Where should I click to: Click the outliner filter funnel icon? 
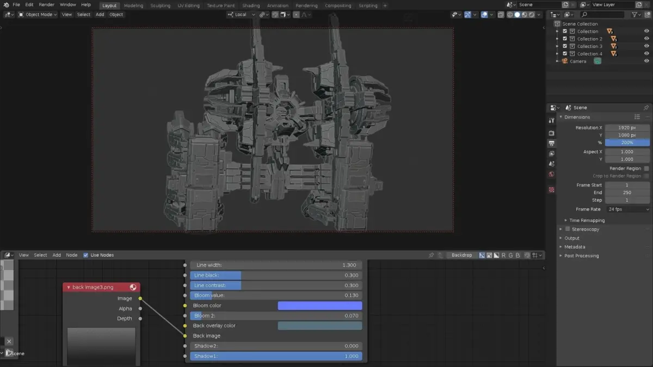636,15
